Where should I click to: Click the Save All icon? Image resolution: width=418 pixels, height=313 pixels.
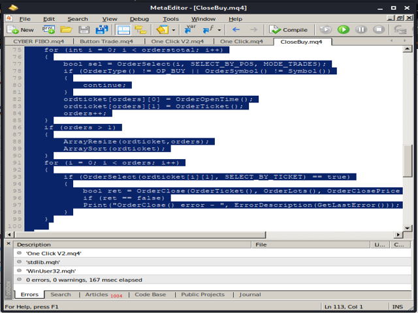tap(102, 29)
